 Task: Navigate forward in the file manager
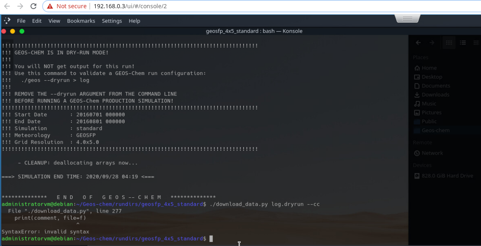(432, 42)
